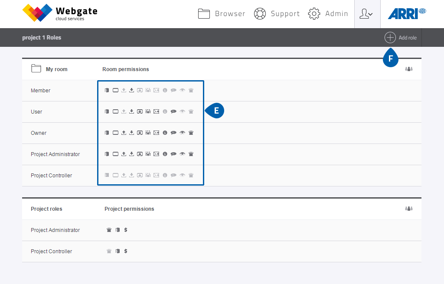
Task: Go to the Admin section
Action: click(x=328, y=13)
